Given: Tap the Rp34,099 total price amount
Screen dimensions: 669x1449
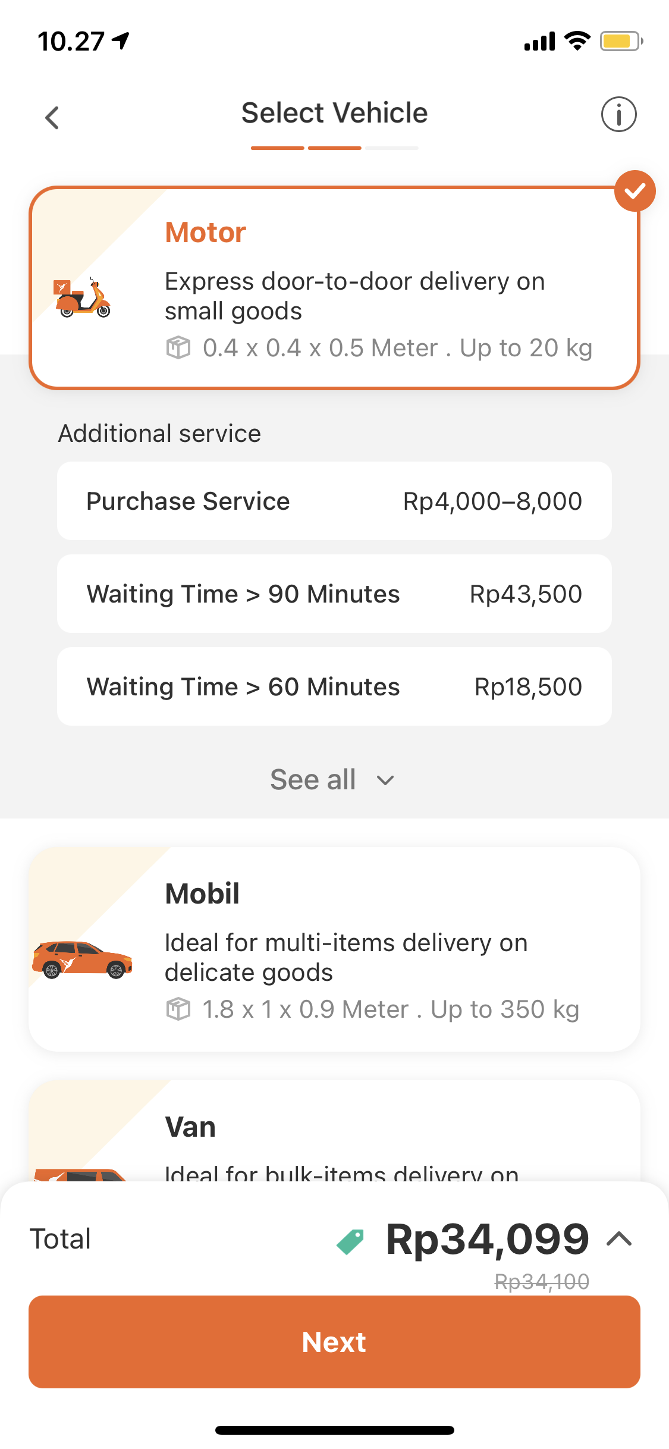Looking at the screenshot, I should coord(488,1240).
